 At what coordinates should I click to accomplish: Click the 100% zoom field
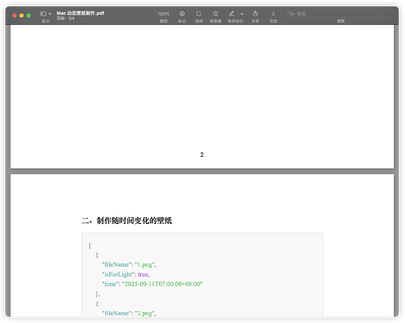point(163,14)
